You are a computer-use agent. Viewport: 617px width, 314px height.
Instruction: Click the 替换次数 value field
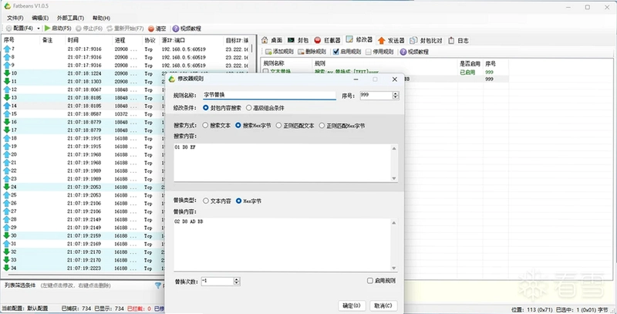tap(217, 281)
